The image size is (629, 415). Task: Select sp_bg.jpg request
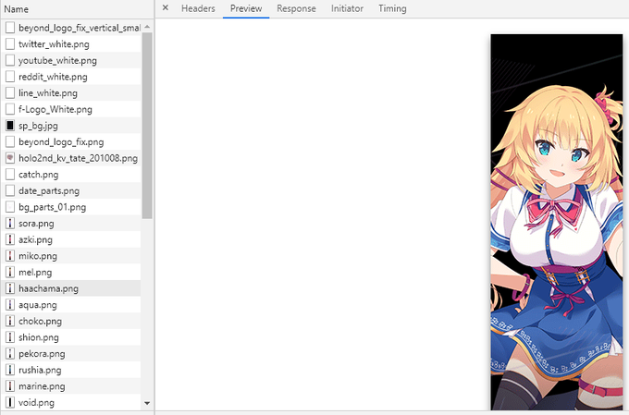point(71,126)
